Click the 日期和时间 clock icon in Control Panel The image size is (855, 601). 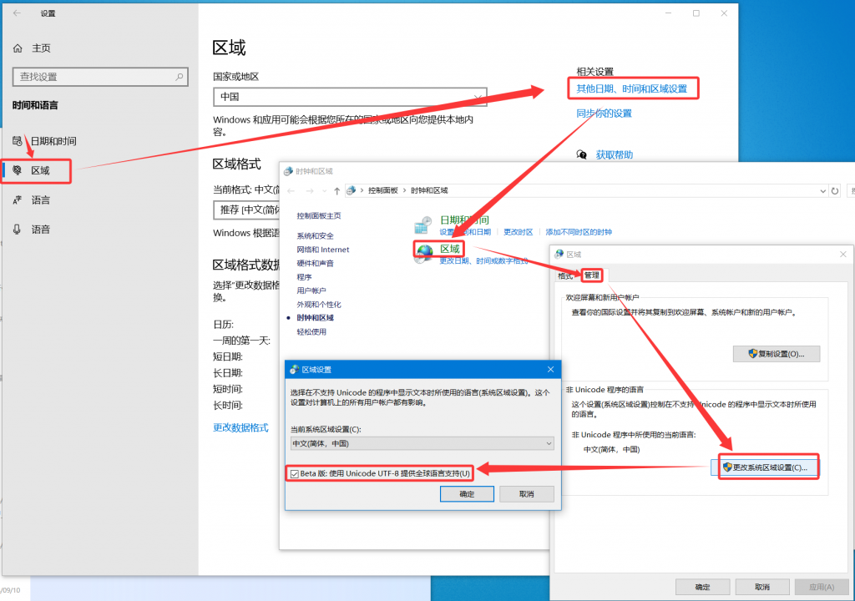coord(423,225)
